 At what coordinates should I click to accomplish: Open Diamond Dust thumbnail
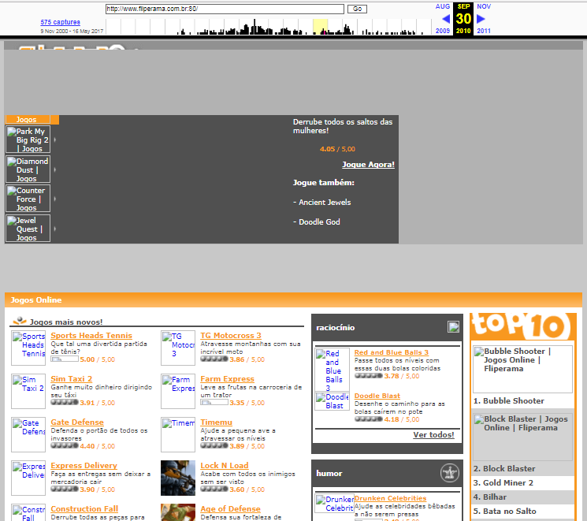point(28,169)
